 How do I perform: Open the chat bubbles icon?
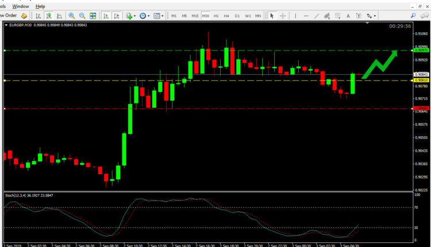point(425,16)
